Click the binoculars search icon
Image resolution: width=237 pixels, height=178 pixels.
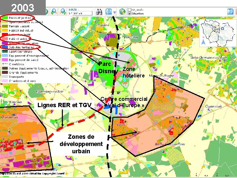pos(99,12)
